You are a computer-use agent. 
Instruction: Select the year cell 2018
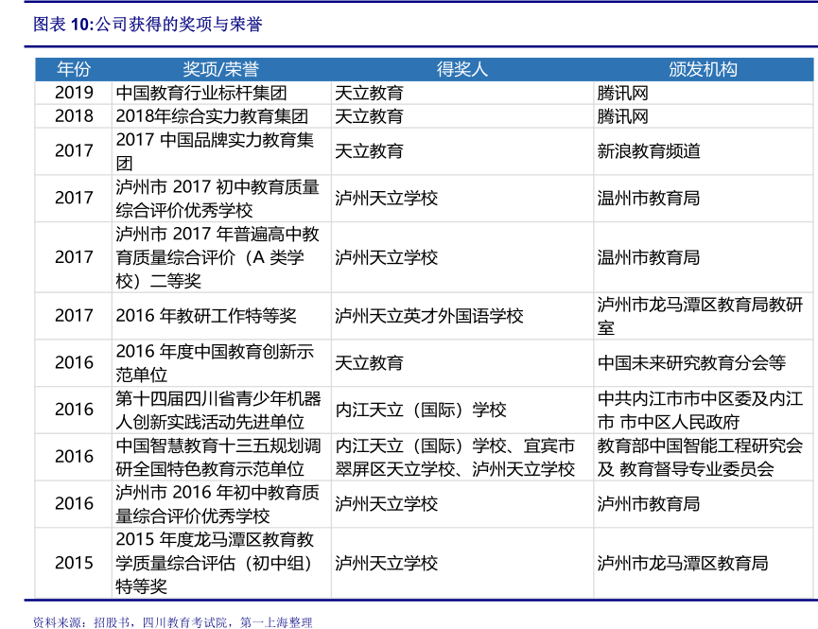click(x=74, y=116)
